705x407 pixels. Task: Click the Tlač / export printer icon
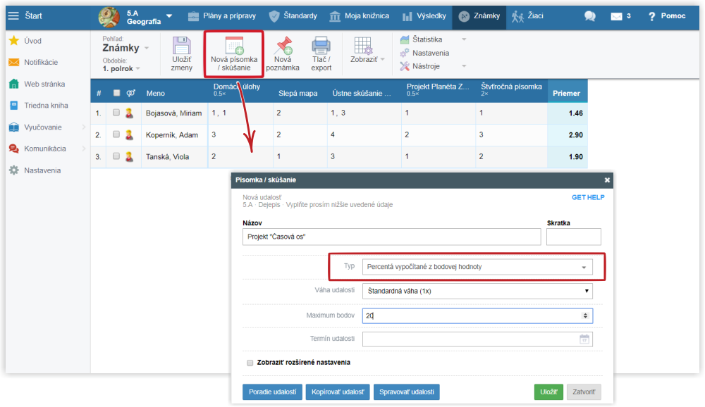(x=321, y=46)
